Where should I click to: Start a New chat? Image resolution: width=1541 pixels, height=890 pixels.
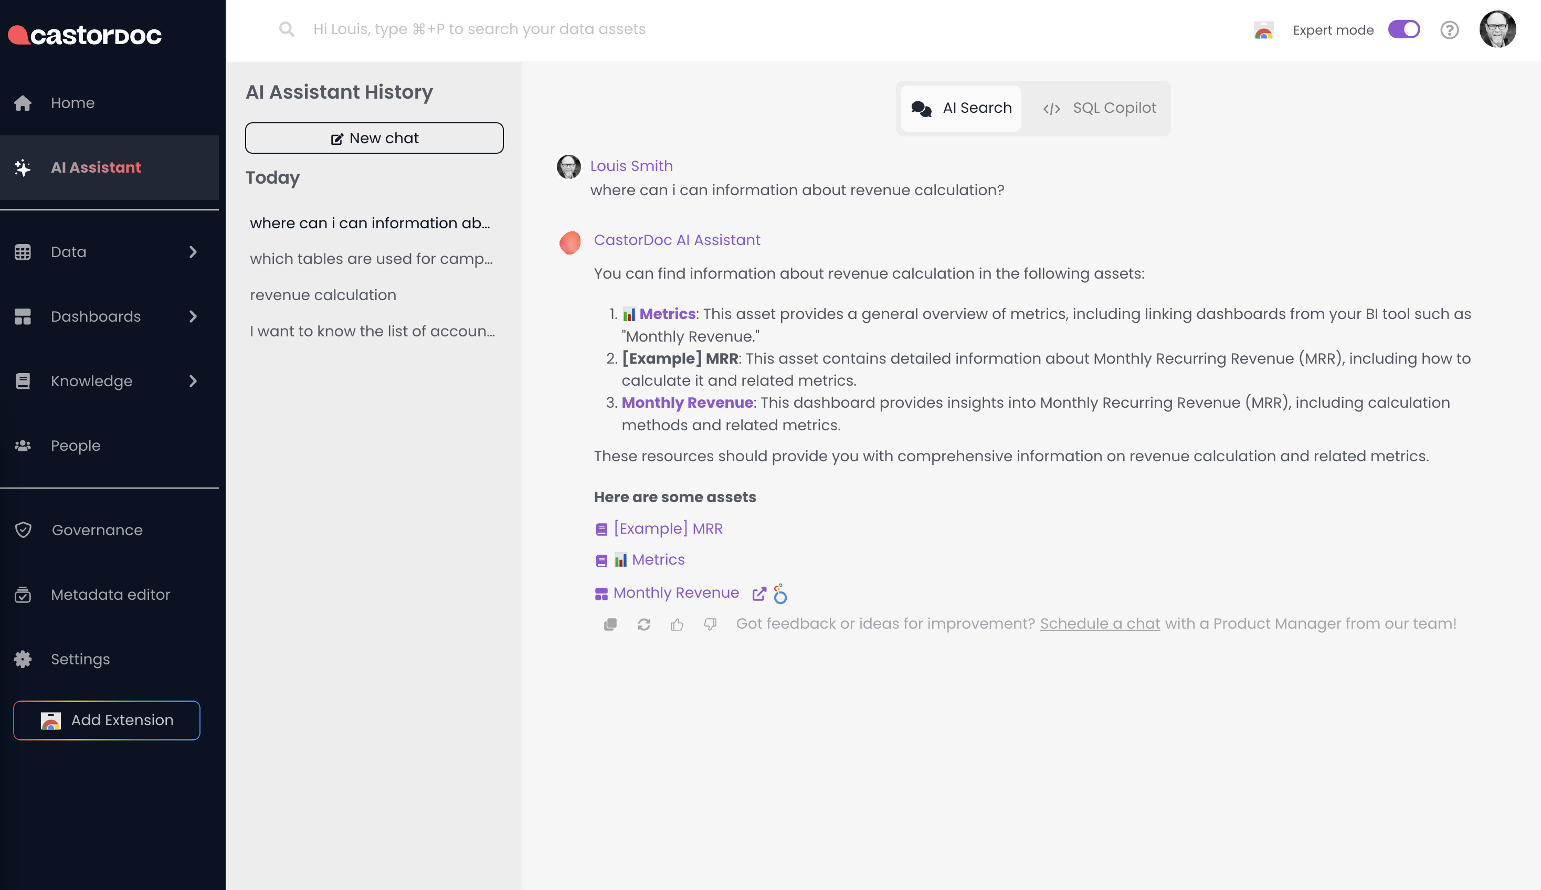(x=374, y=138)
